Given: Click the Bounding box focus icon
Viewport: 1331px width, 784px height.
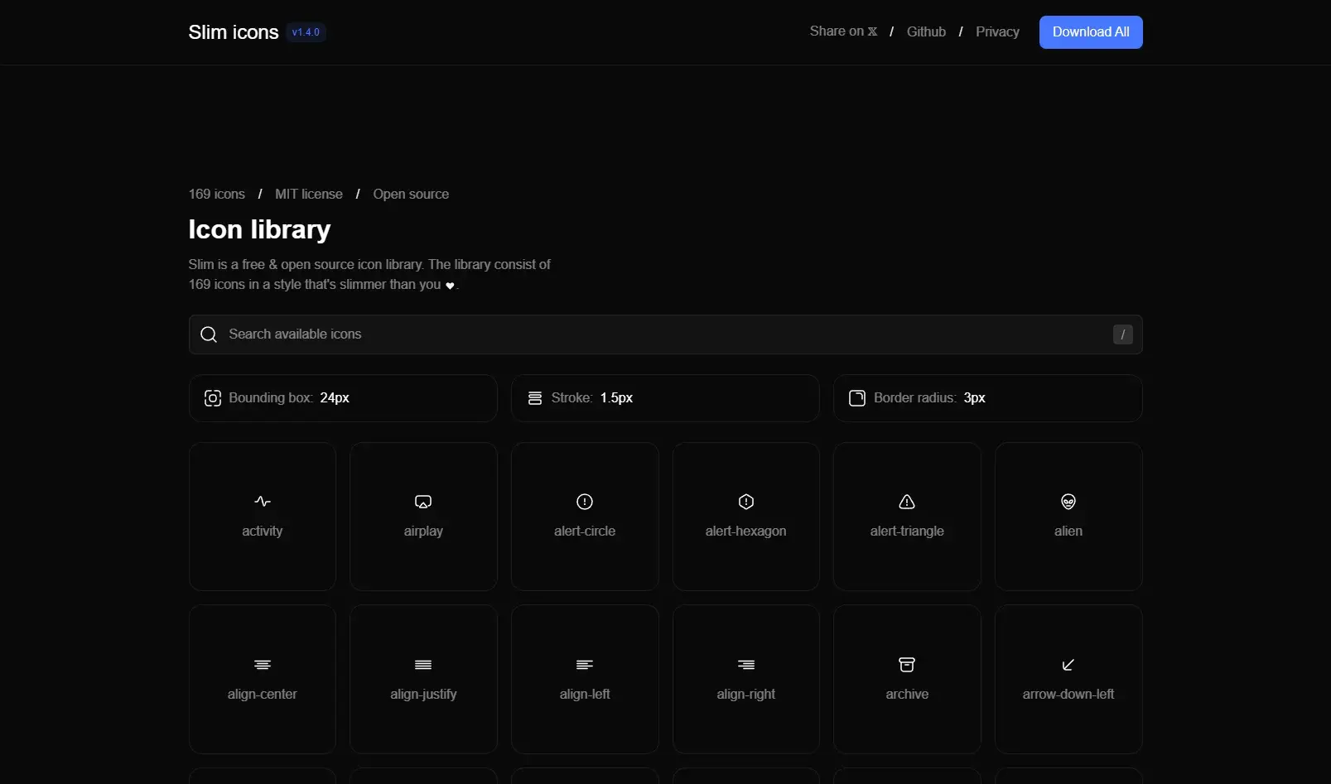Looking at the screenshot, I should tap(213, 398).
